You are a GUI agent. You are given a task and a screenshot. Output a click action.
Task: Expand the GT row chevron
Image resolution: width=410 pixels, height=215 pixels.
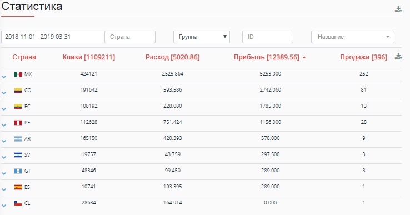coord(4,173)
